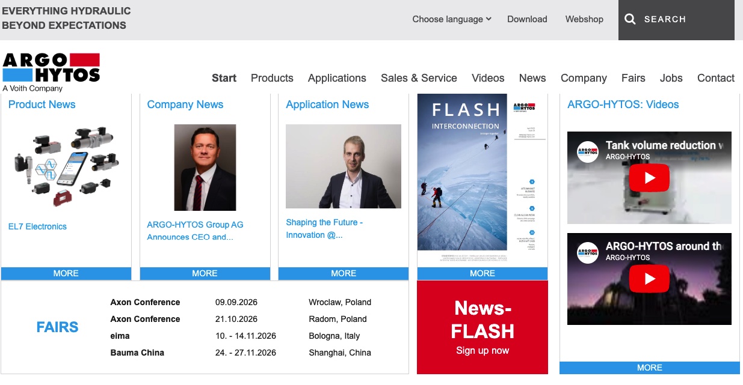Click the Wroclaw, Poland location
Screen dimensions: 743x385
[x=340, y=302]
